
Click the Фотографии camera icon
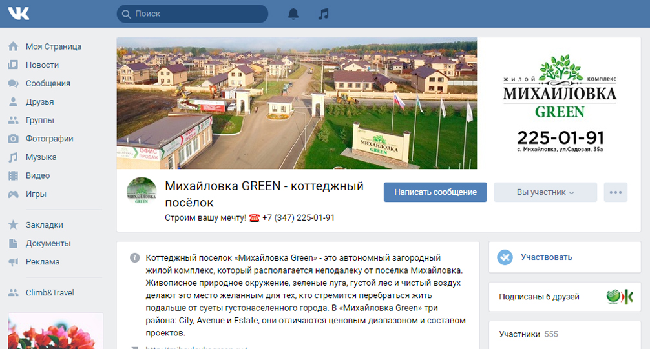(14, 139)
